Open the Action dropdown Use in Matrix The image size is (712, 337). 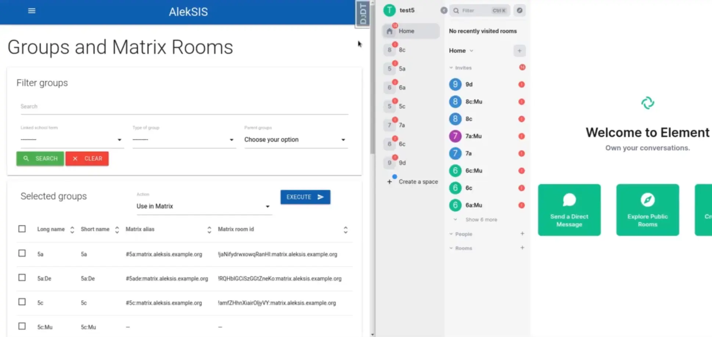[203, 206]
